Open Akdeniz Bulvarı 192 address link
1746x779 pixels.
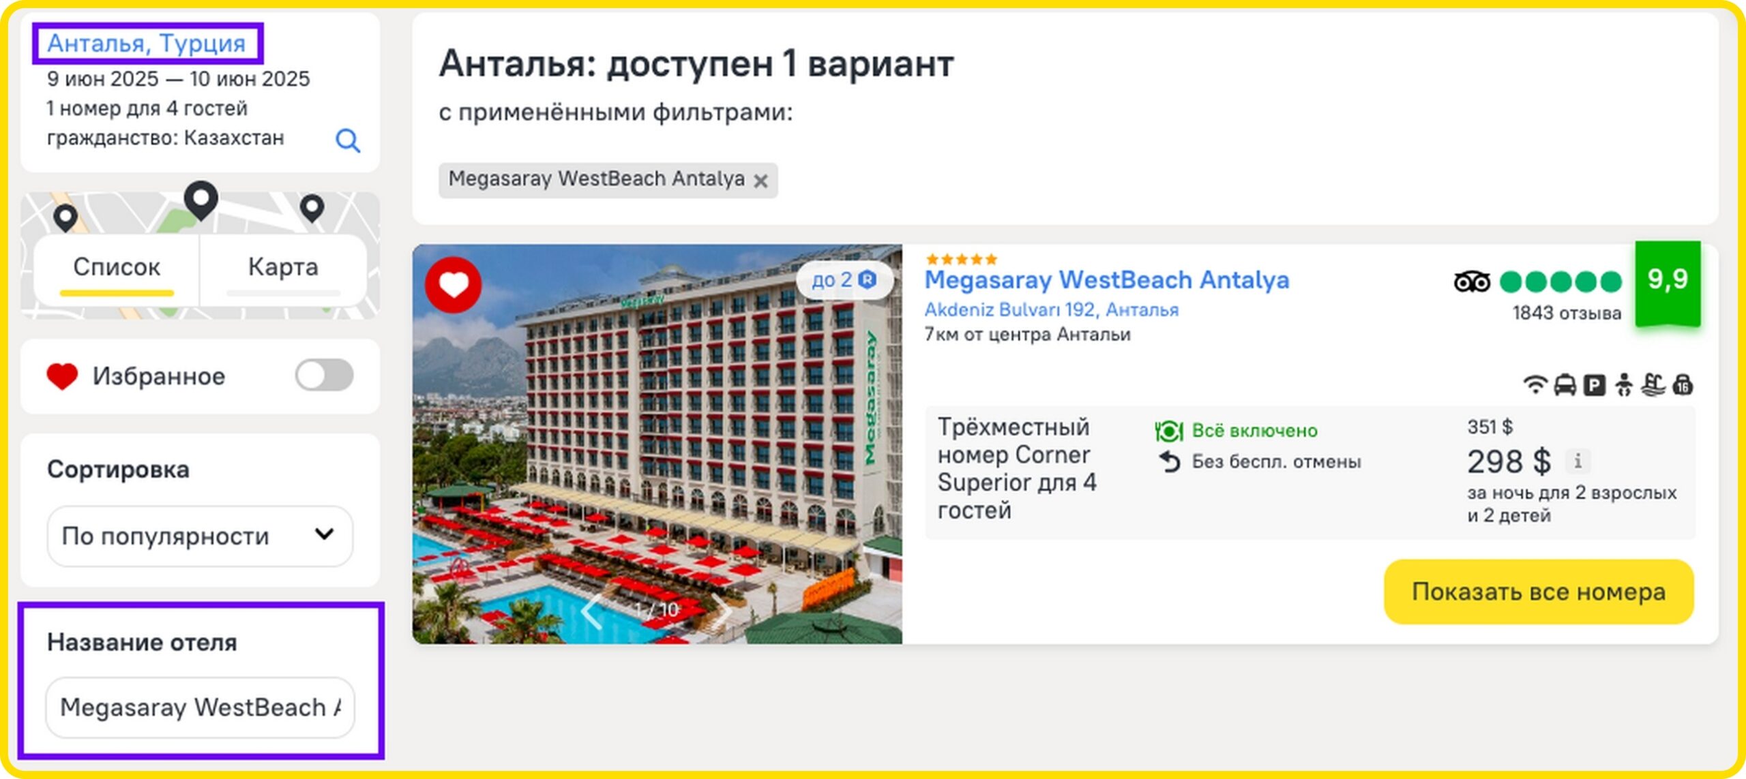coord(1051,309)
